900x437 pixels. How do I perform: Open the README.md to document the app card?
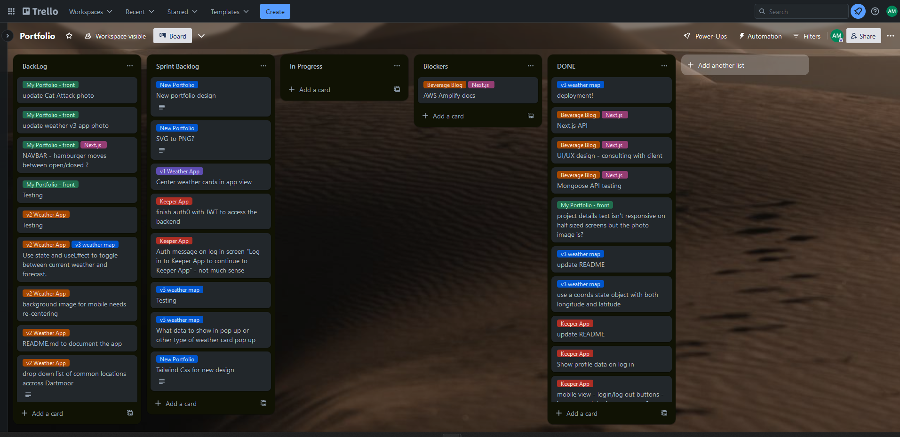77,338
